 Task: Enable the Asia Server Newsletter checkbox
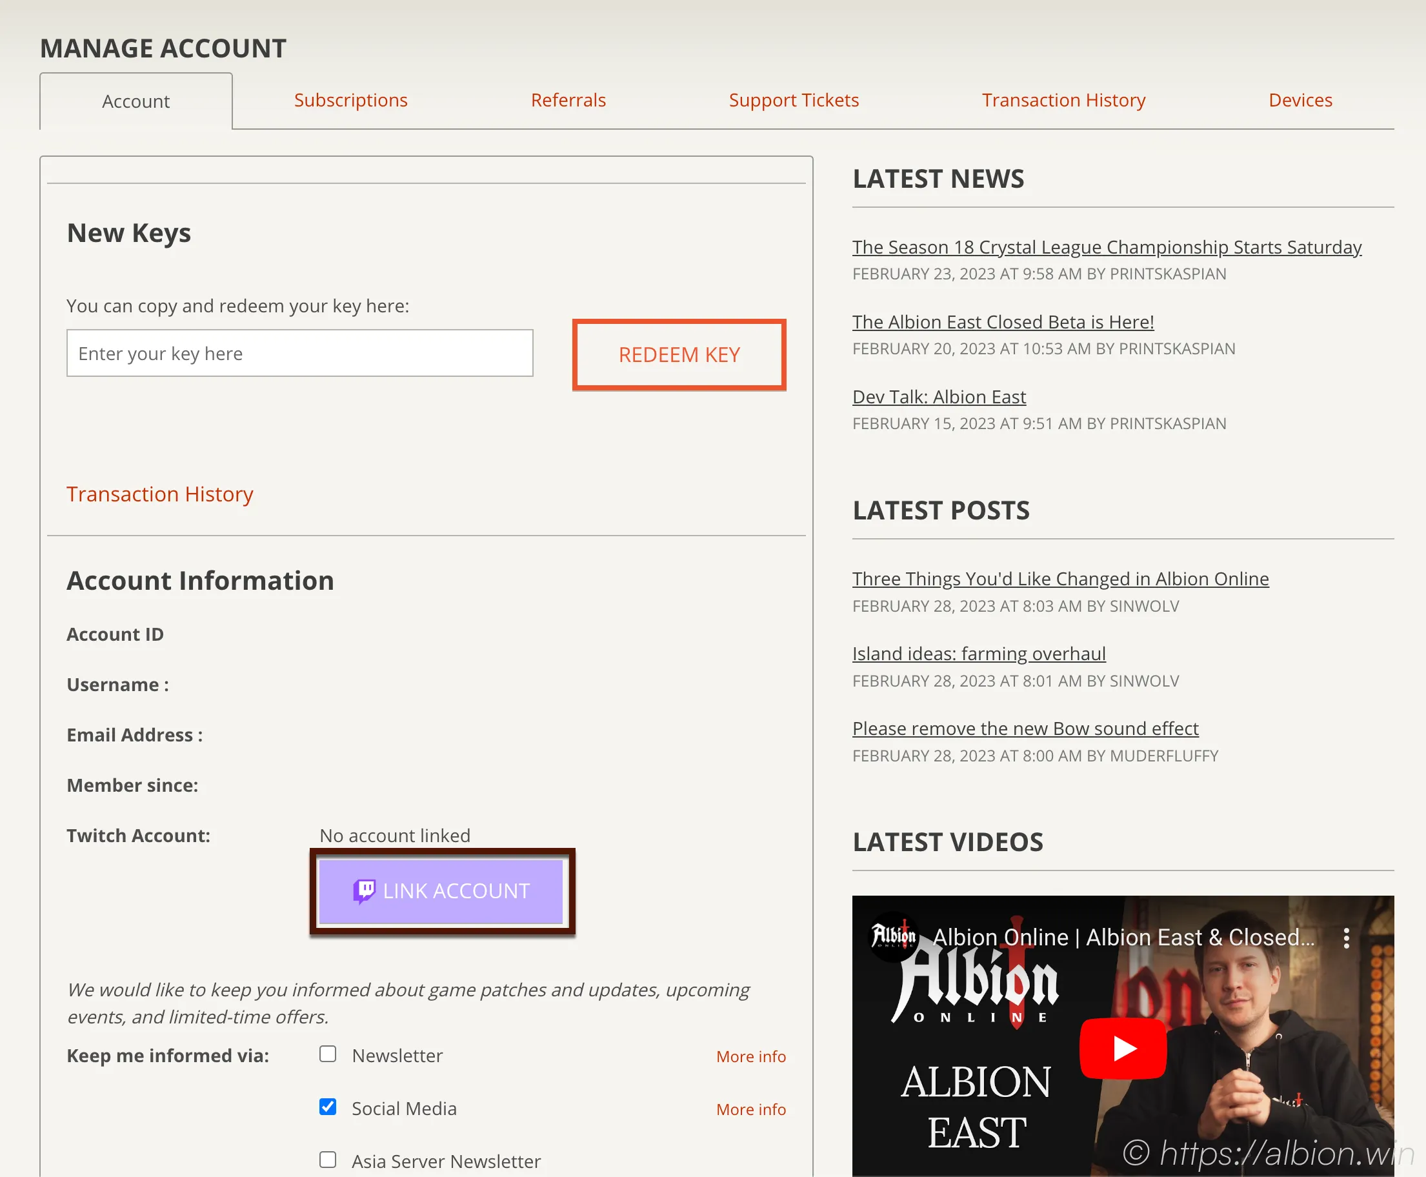pyautogui.click(x=328, y=1160)
